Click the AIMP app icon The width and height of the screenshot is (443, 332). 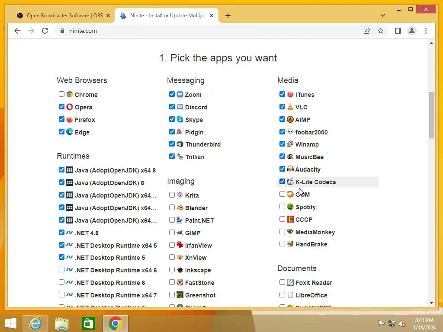[x=290, y=119]
